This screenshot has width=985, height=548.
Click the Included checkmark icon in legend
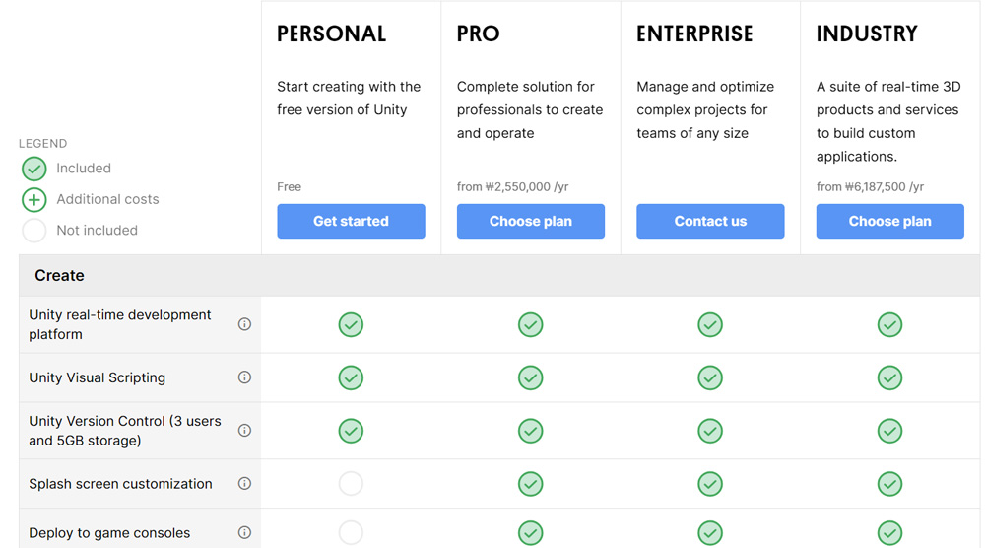(33, 169)
